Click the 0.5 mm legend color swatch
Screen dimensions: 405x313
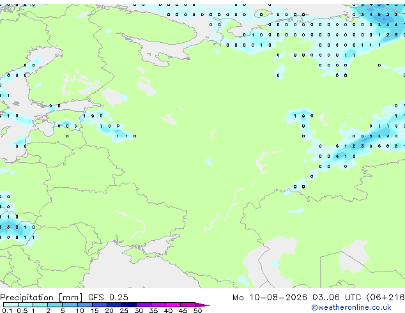26,305
